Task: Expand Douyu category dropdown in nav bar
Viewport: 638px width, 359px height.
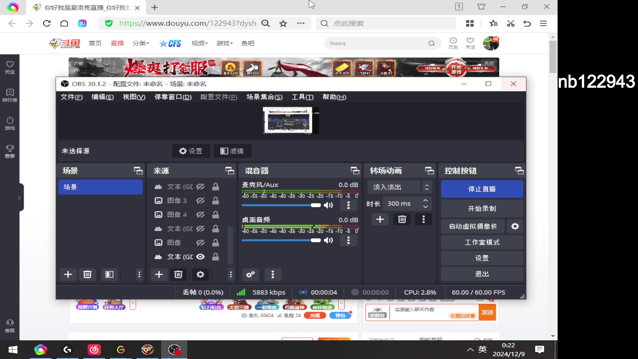Action: (141, 43)
